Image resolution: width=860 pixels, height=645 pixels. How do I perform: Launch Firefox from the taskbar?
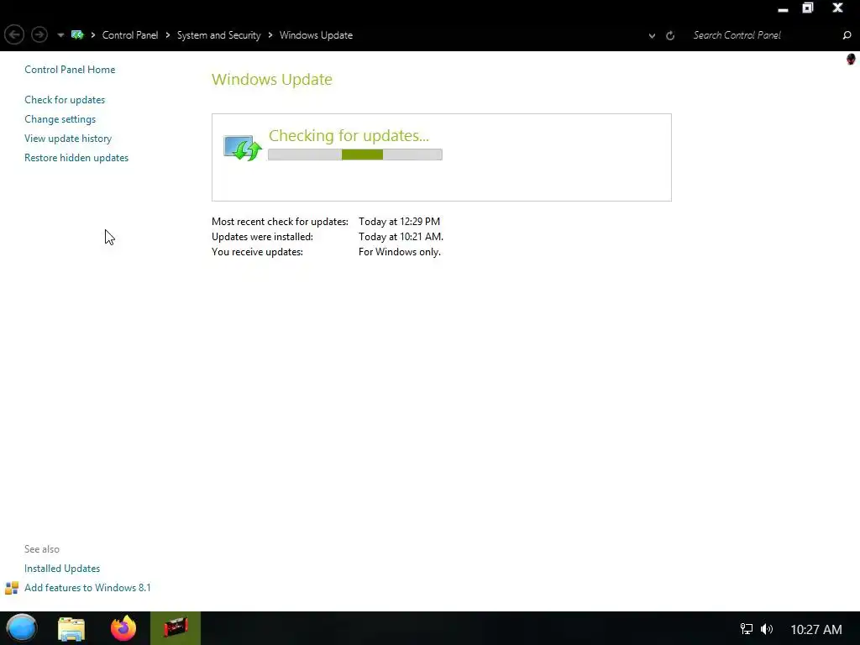click(x=123, y=628)
